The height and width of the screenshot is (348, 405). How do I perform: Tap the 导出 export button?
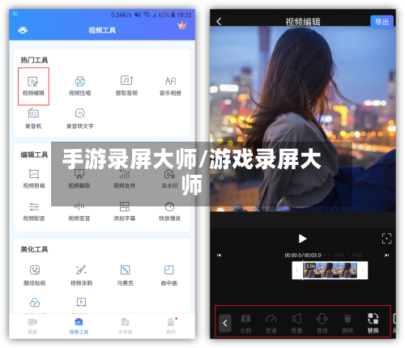(x=382, y=22)
